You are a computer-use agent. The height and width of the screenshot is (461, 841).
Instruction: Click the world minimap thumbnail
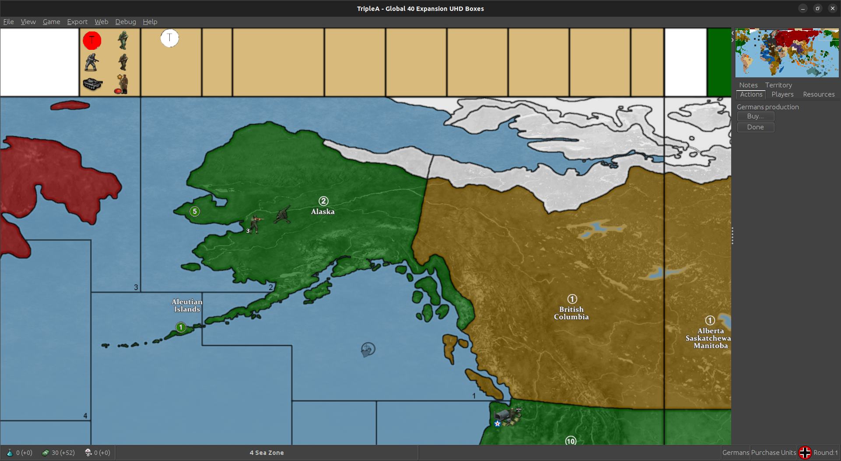click(787, 53)
